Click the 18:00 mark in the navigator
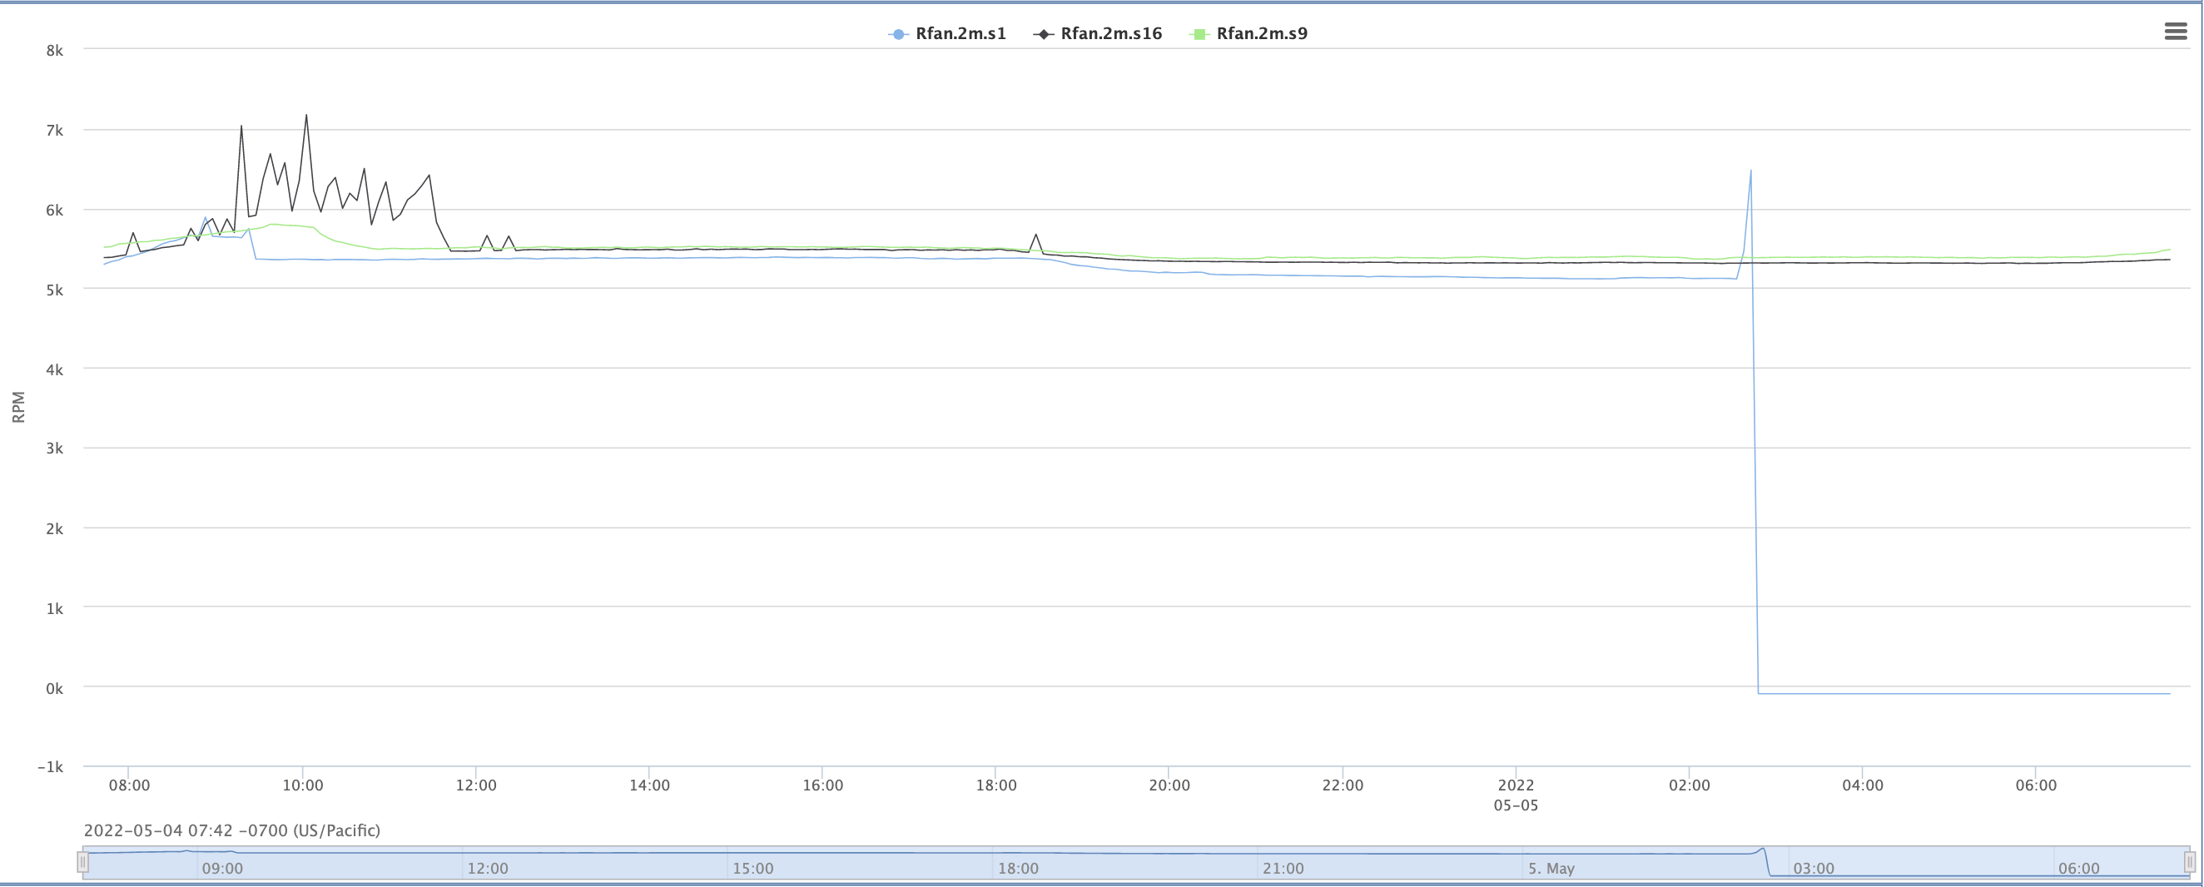Image resolution: width=2204 pixels, height=887 pixels. pyautogui.click(x=1017, y=868)
